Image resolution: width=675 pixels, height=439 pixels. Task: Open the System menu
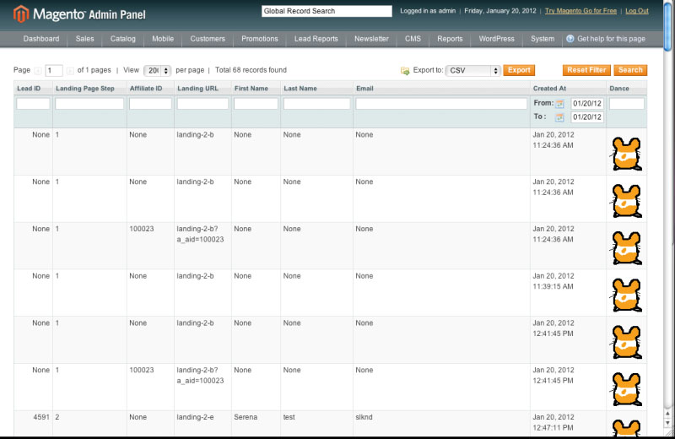543,39
